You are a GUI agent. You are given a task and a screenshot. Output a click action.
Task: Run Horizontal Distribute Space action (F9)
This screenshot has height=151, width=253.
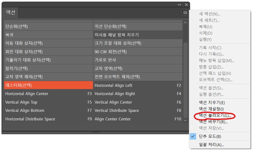(48, 119)
